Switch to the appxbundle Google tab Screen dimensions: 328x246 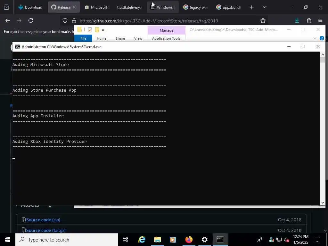click(228, 7)
